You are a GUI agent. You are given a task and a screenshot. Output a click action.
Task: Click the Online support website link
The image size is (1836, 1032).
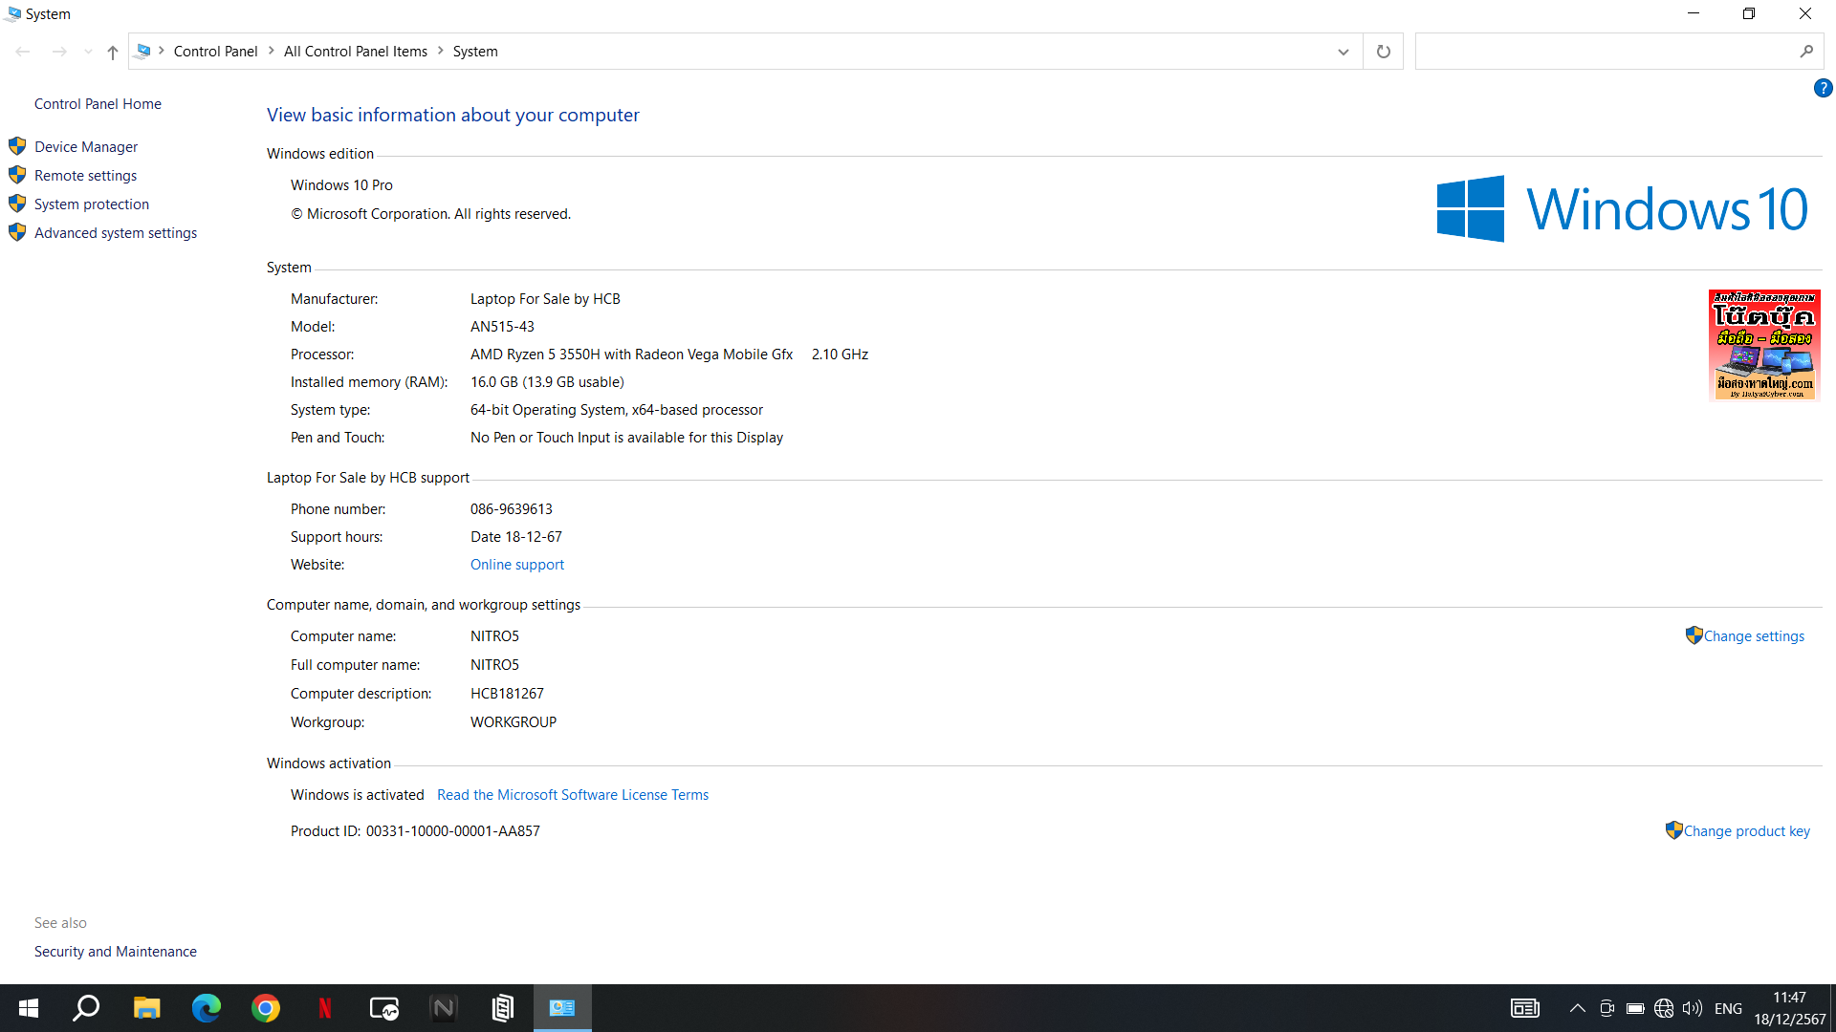pos(517,564)
